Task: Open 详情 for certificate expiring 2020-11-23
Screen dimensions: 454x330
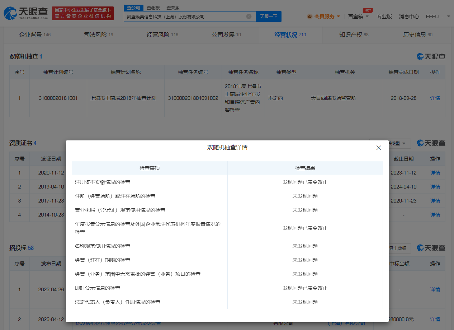Action: [x=435, y=201]
